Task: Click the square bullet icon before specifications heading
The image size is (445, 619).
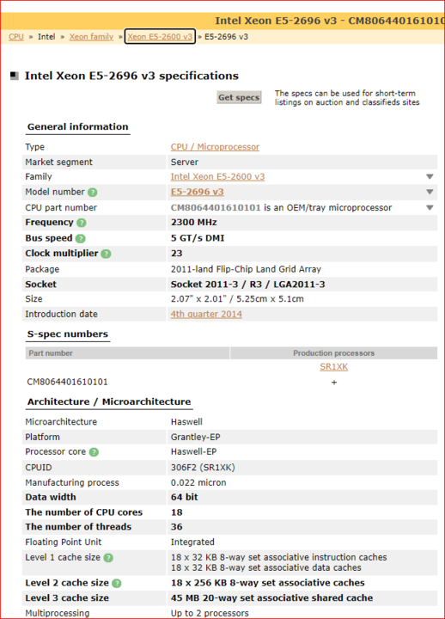Action: point(15,76)
